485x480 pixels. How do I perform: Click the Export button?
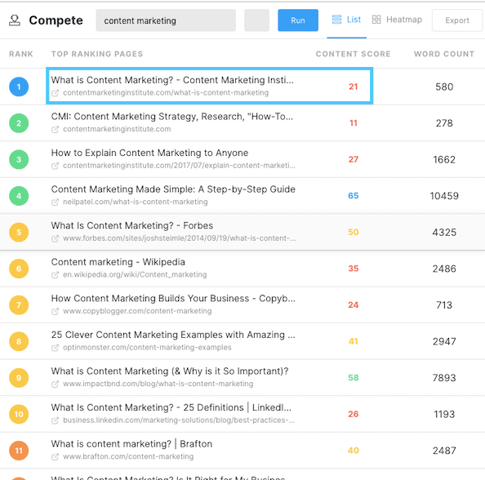pyautogui.click(x=457, y=20)
